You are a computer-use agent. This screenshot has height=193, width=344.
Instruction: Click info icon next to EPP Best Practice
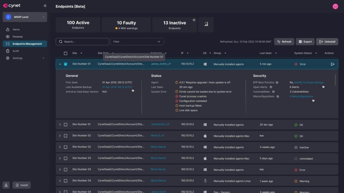(x=277, y=82)
